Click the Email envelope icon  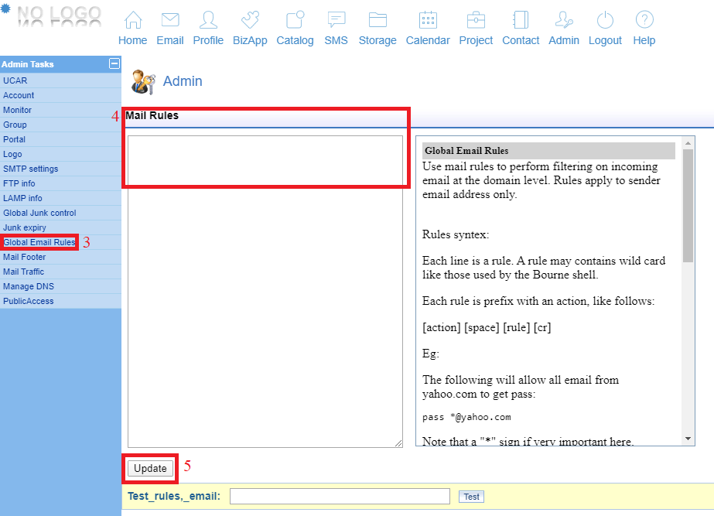coord(170,21)
